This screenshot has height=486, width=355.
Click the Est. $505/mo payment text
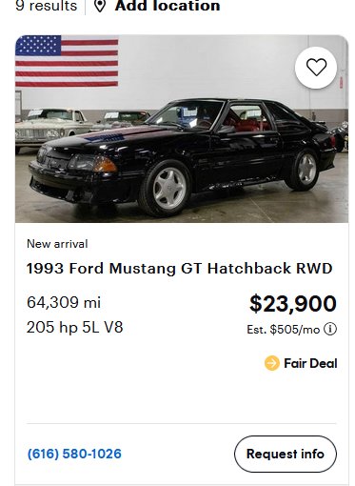[284, 330]
